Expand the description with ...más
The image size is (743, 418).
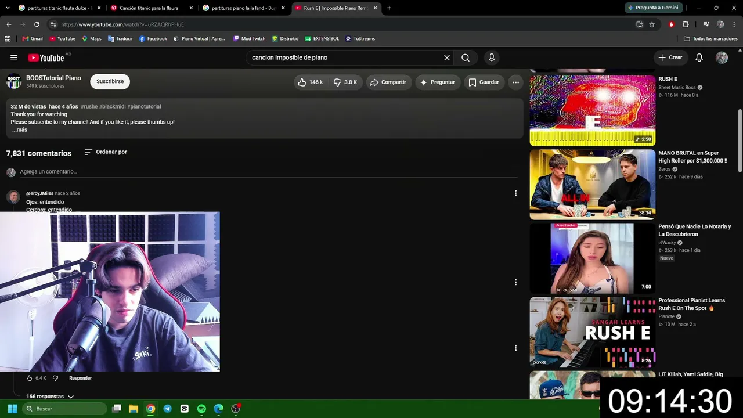coord(20,130)
